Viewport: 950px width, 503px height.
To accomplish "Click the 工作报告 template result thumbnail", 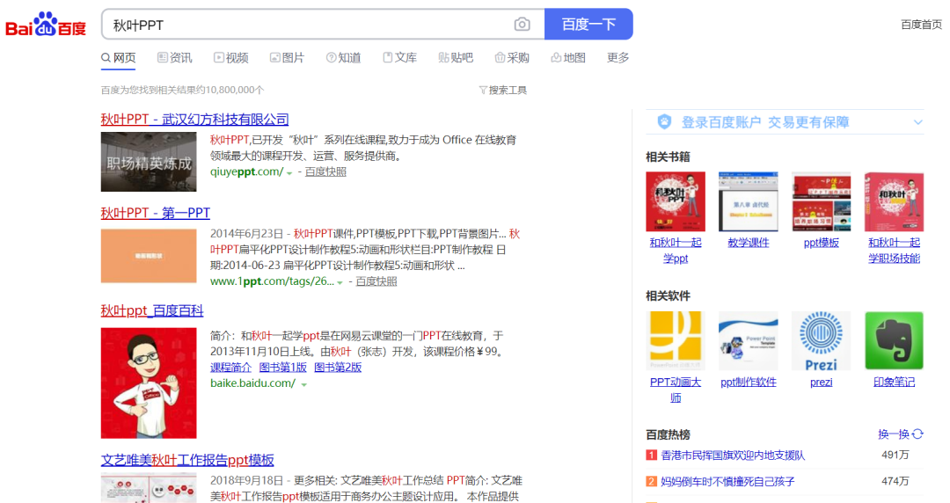I will [x=149, y=488].
